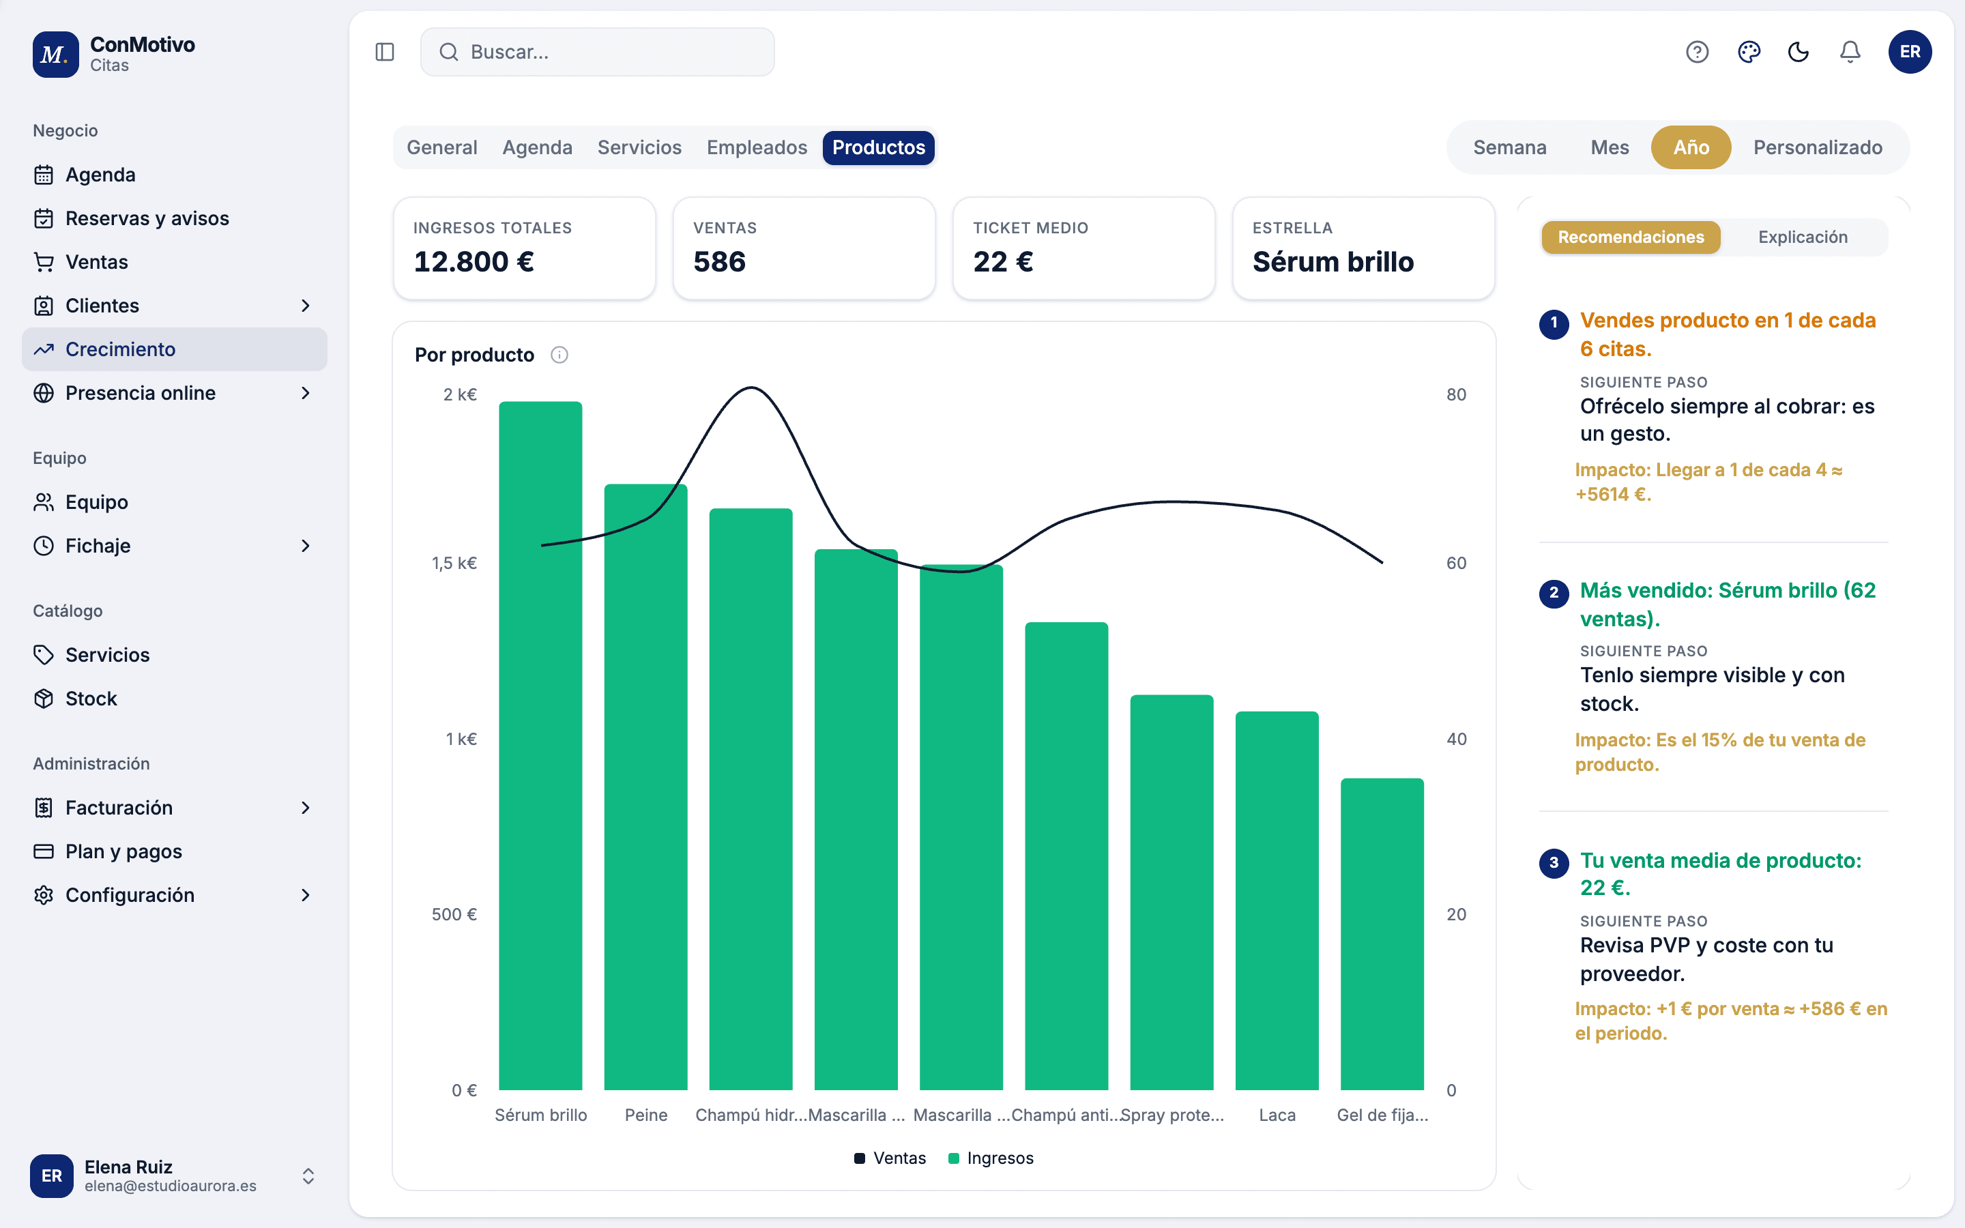Viewport: 1965px width, 1228px height.
Task: Click the Ticket Medio card
Action: pyautogui.click(x=1084, y=248)
